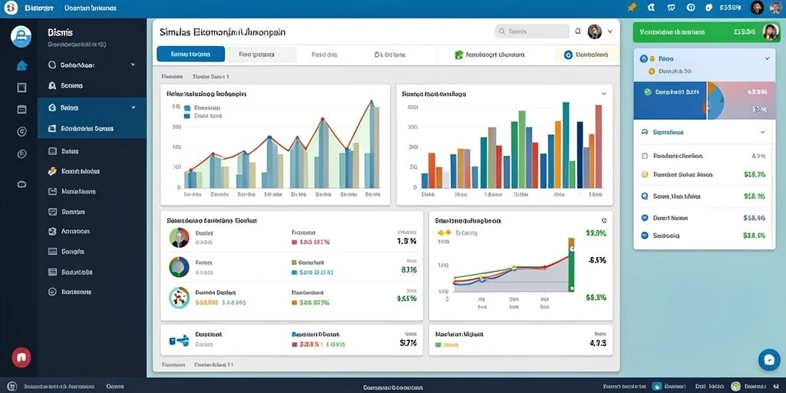The width and height of the screenshot is (786, 393).
Task: Click the "1.5%" value in the list card
Action: [x=407, y=241]
